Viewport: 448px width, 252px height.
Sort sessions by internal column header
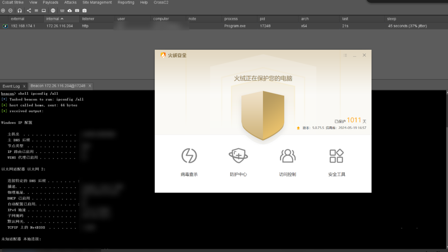tap(61, 19)
